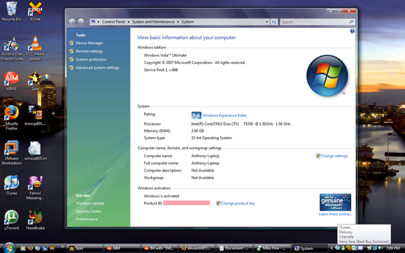The image size is (405, 253).
Task: Switch to AIM taskbar button
Action: (x=121, y=249)
